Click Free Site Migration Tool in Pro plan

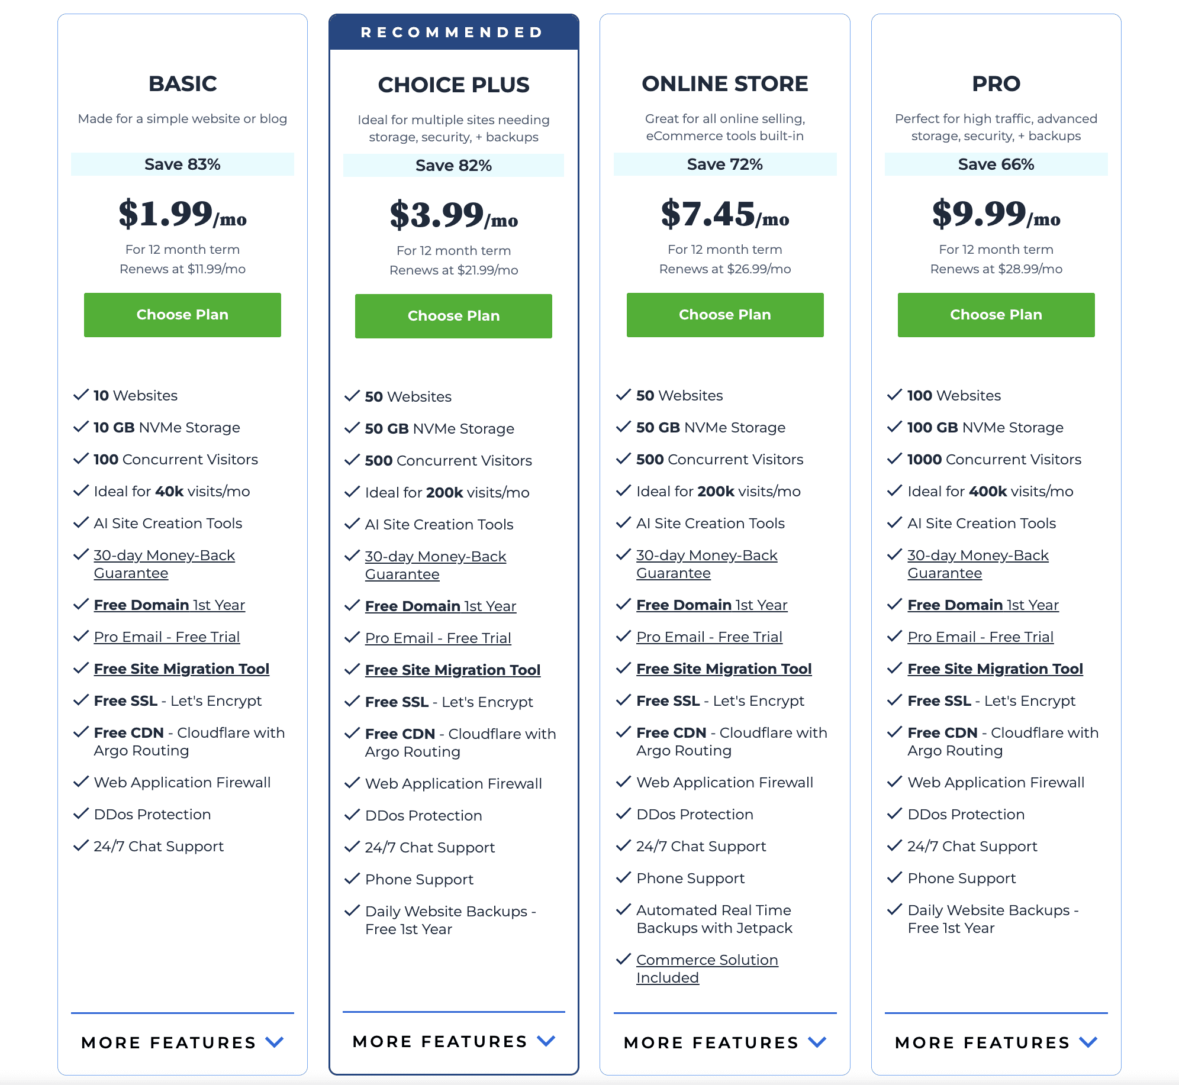[995, 669]
